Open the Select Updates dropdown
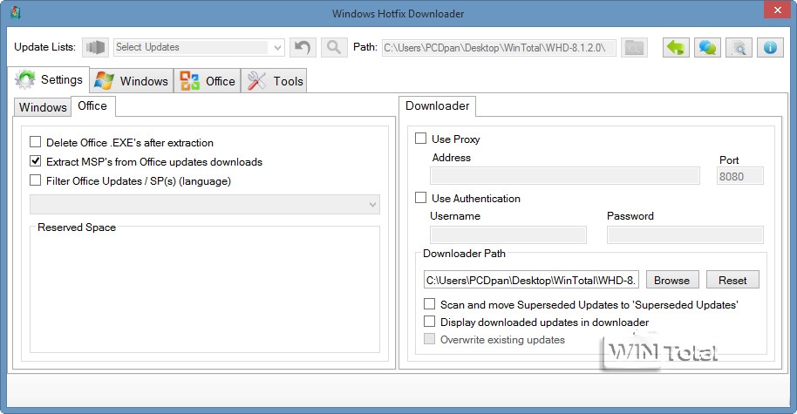Image resolution: width=797 pixels, height=414 pixels. click(x=199, y=47)
